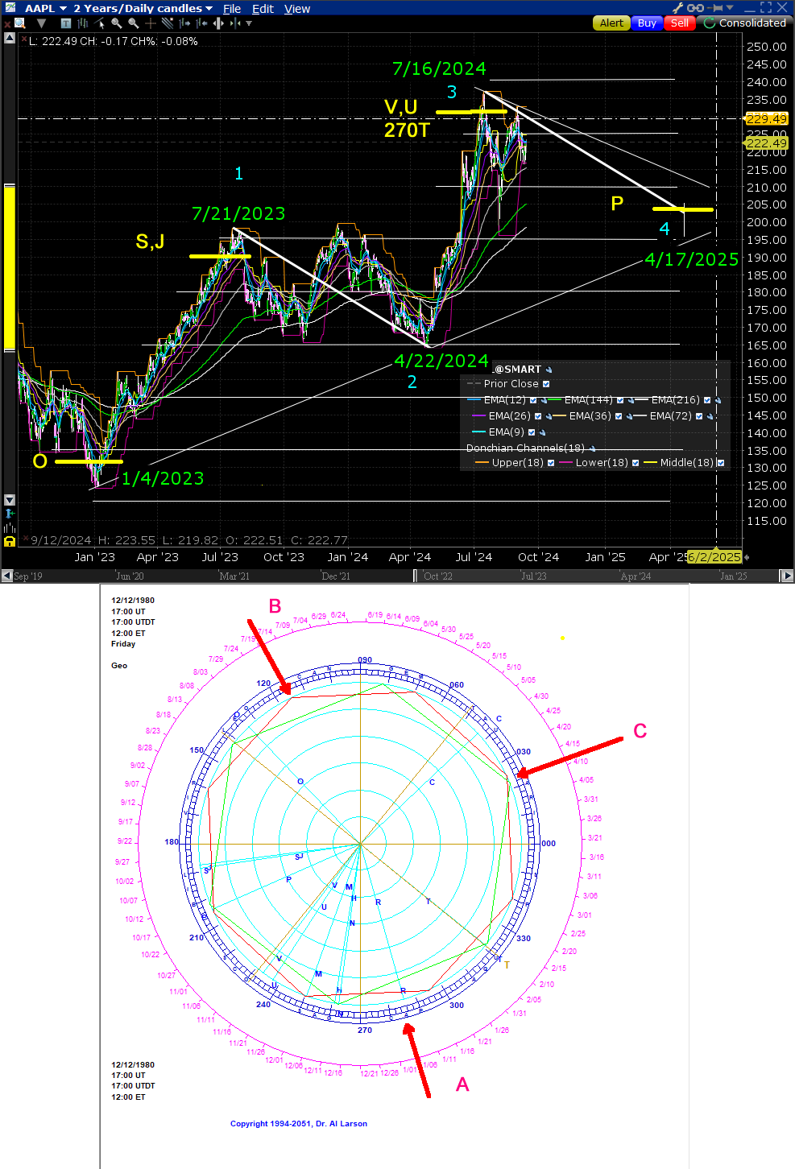This screenshot has height=1169, width=795.
Task: Click timeline scrollbar right arrow
Action: coord(788,576)
